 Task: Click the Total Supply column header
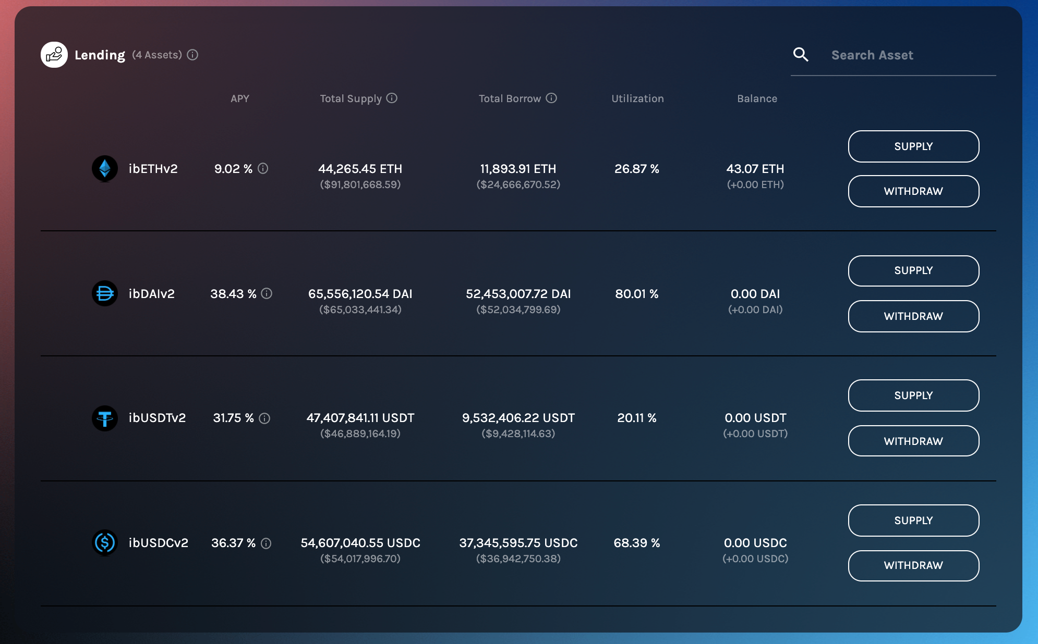click(x=351, y=98)
